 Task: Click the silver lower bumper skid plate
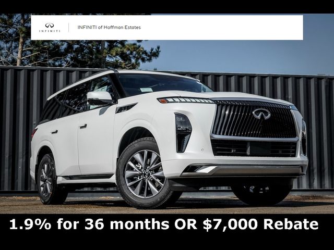click(243, 170)
